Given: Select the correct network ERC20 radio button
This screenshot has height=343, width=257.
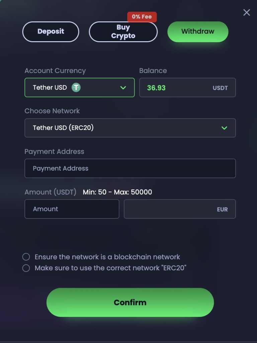Looking at the screenshot, I should [26, 268].
